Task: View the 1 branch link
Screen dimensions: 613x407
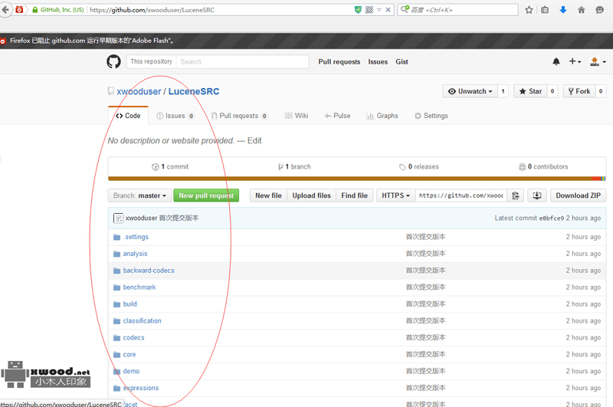Action: tap(294, 166)
